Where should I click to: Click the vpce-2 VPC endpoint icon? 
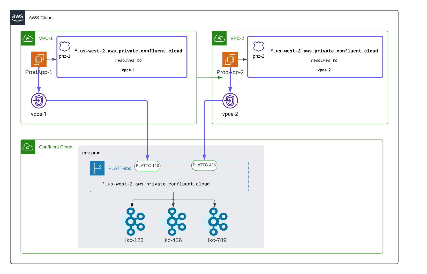pyautogui.click(x=230, y=101)
